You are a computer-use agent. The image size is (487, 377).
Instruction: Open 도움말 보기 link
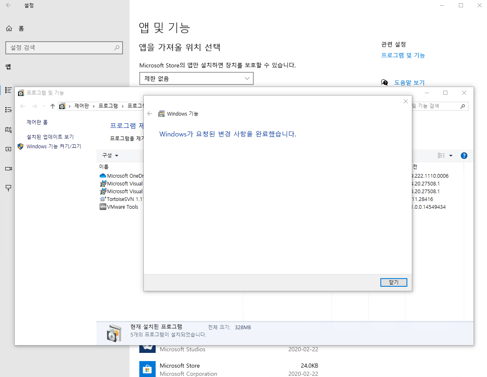pyautogui.click(x=409, y=83)
